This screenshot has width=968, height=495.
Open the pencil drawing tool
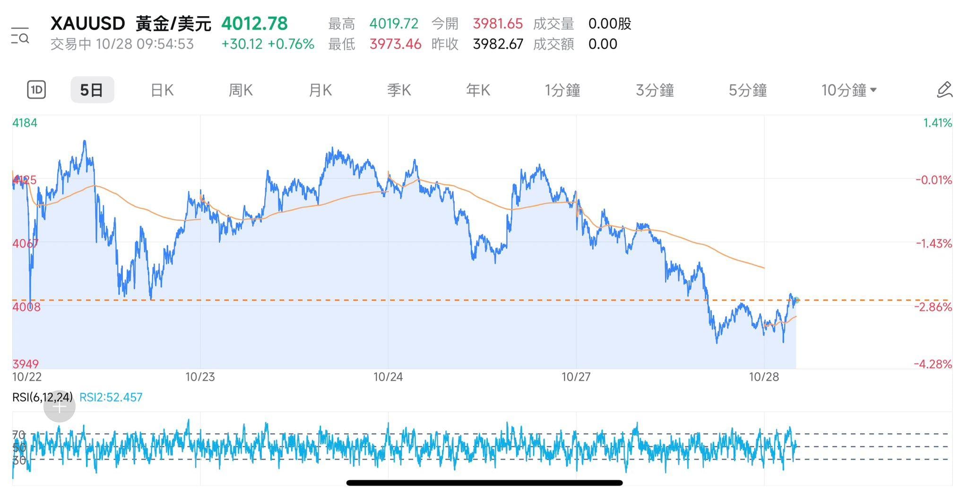[944, 90]
